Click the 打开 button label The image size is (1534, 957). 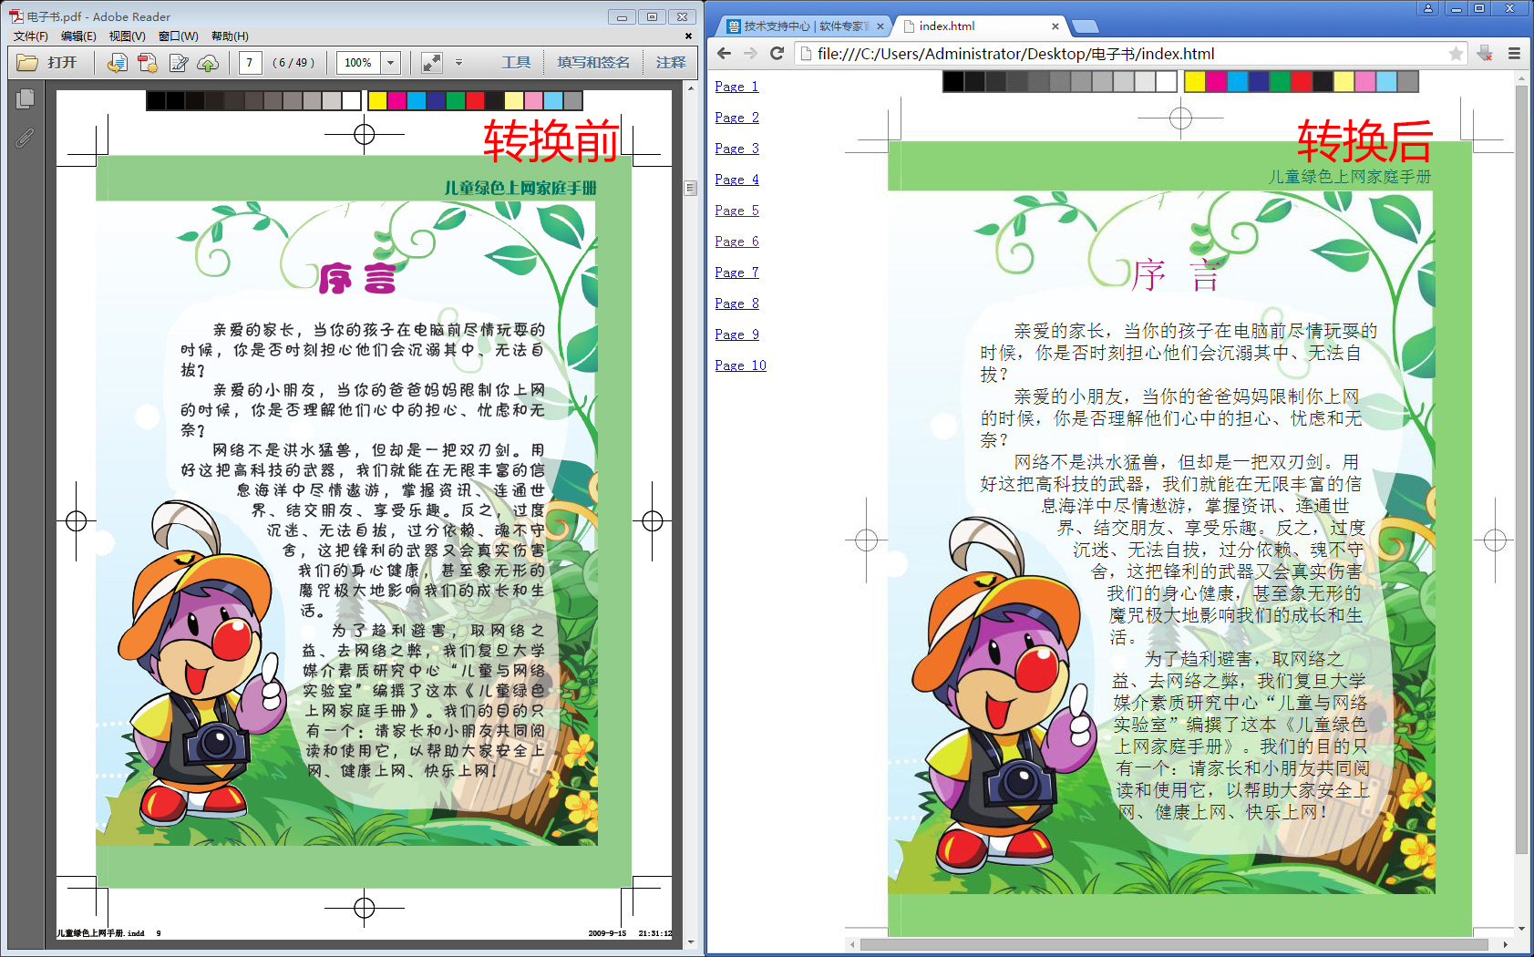coord(62,62)
